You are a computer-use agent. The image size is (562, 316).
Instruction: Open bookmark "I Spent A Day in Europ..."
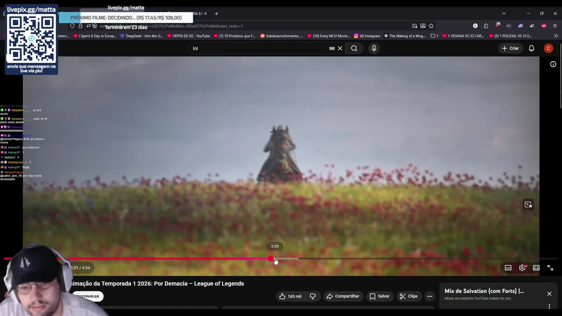[95, 36]
